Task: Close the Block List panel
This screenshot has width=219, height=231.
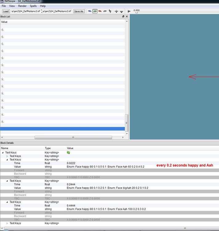Action: coord(127,17)
